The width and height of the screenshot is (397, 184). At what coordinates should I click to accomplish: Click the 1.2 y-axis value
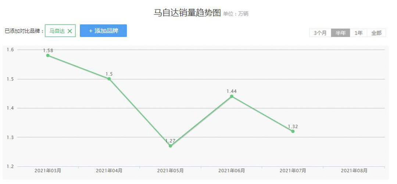pos(10,166)
